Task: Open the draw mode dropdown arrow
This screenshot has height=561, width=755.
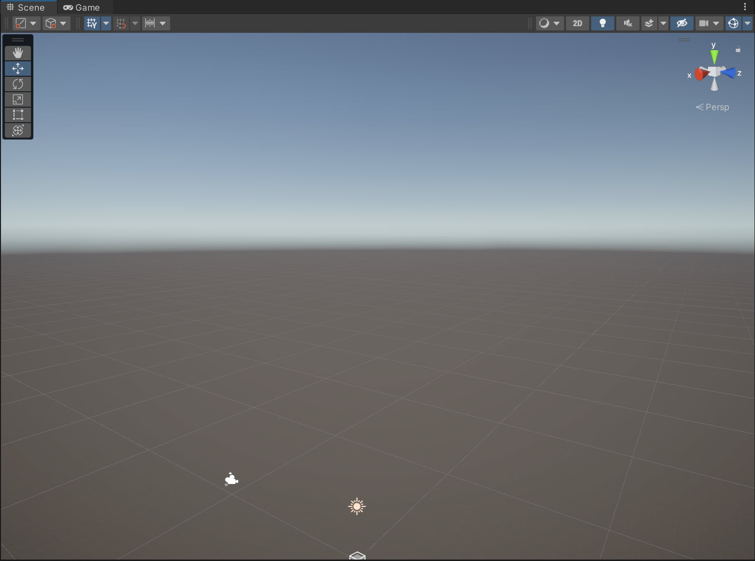Action: pos(557,23)
